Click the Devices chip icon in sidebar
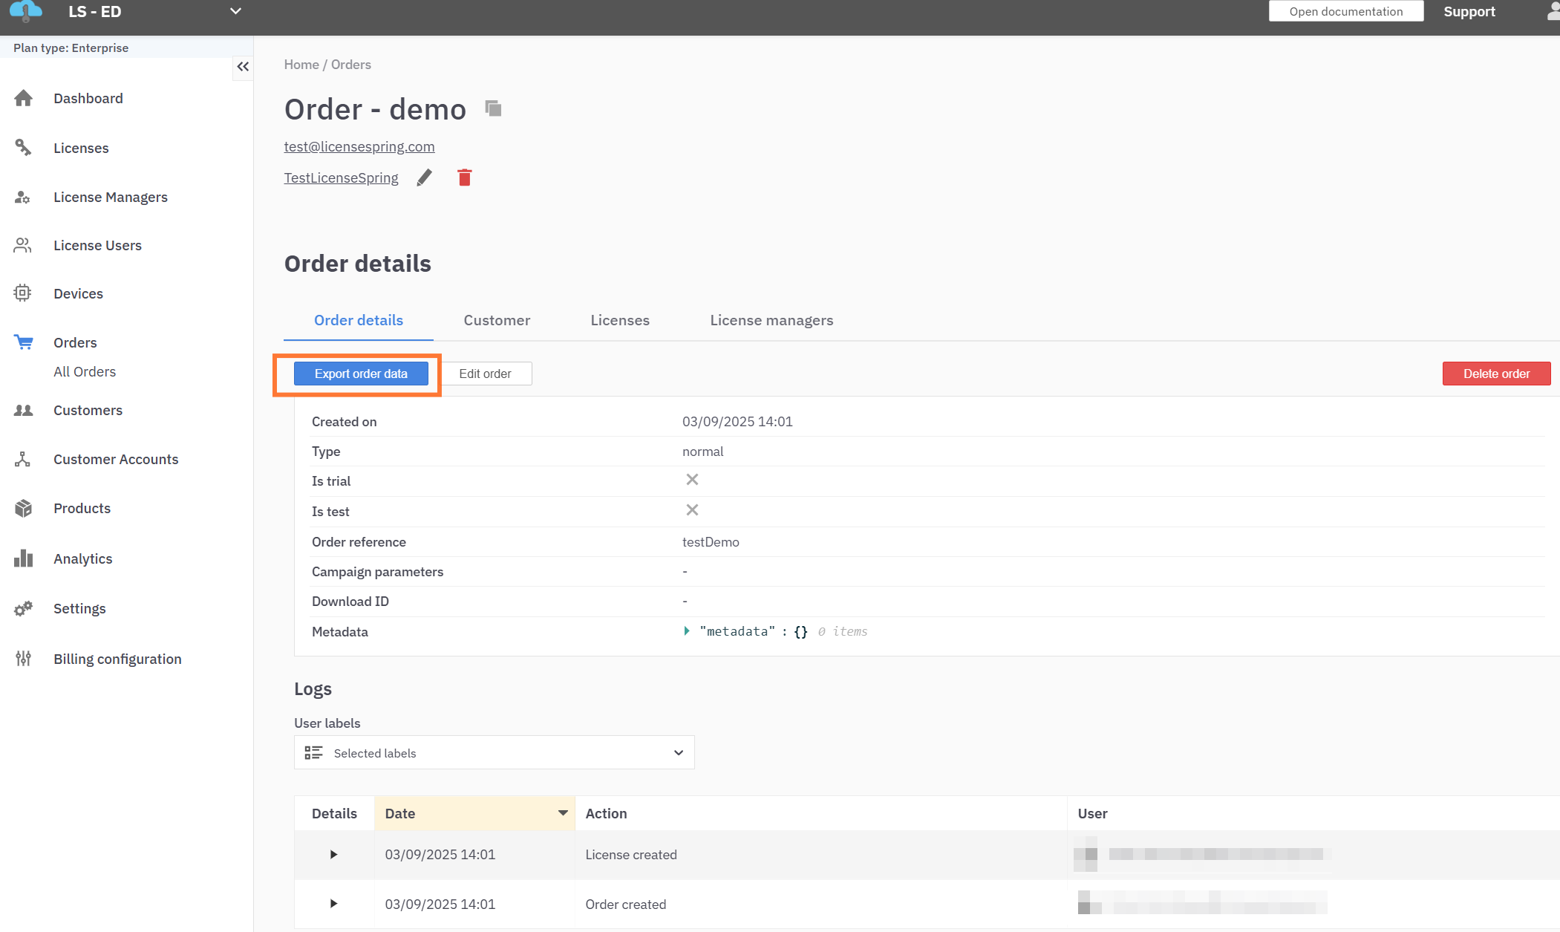 pos(23,293)
